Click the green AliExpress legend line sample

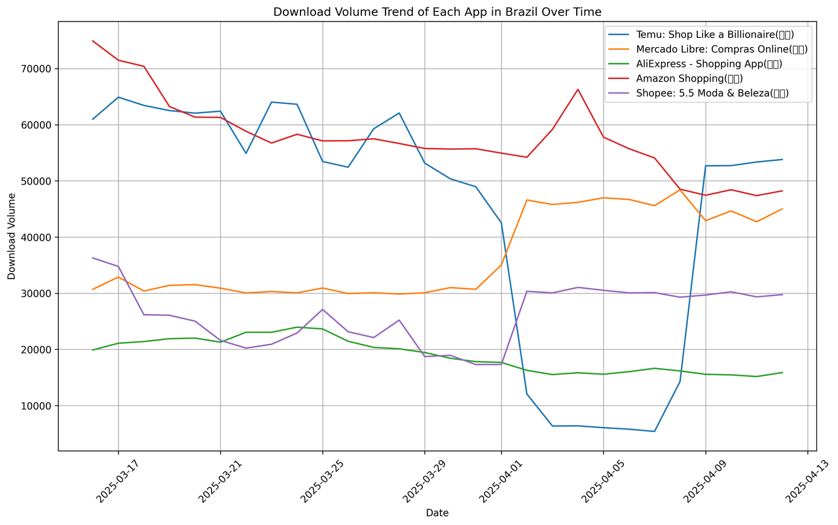621,64
